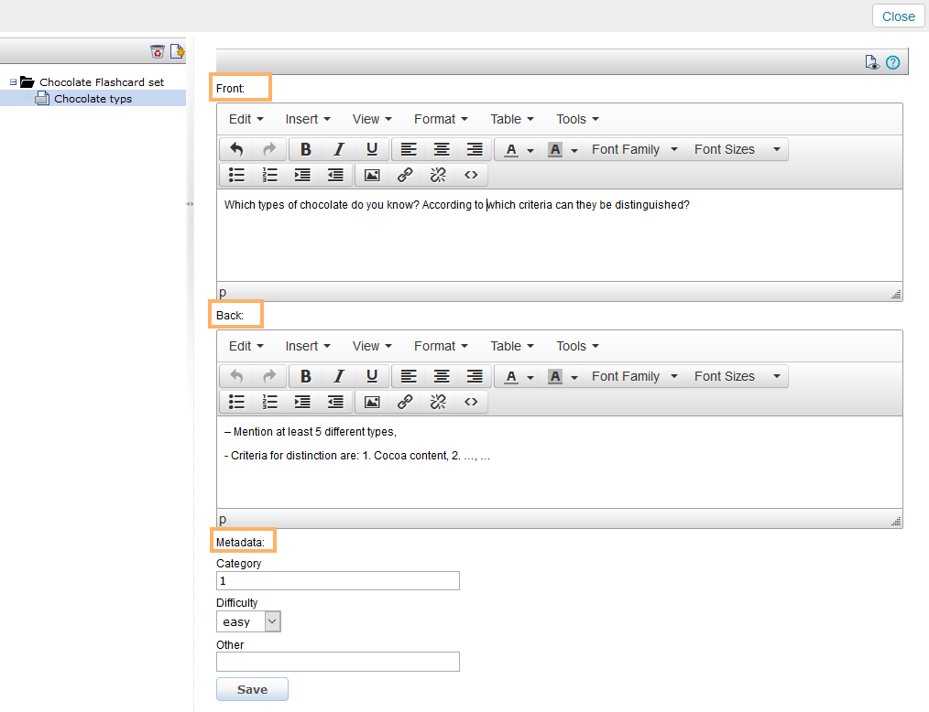Open the help question mark icon
The height and width of the screenshot is (712, 929).
click(892, 62)
